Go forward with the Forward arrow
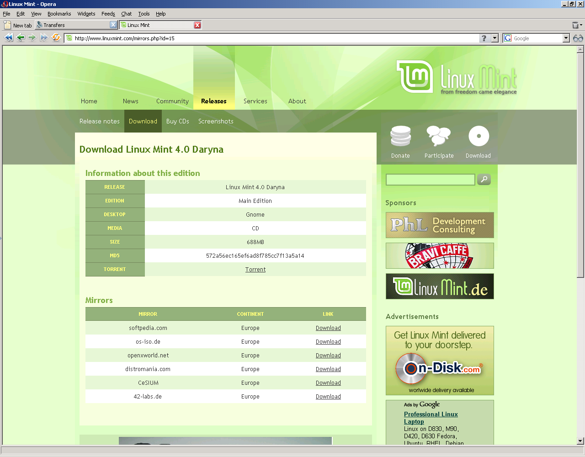Viewport: 585px width, 457px height. click(x=32, y=38)
